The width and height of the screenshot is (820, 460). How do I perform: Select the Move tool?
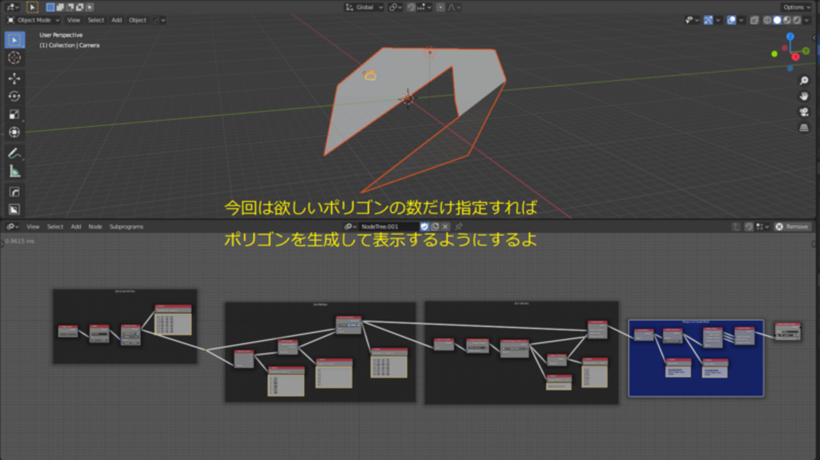[x=15, y=78]
